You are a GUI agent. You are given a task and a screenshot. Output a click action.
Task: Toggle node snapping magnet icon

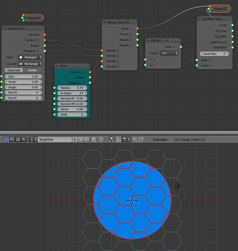(x=119, y=139)
